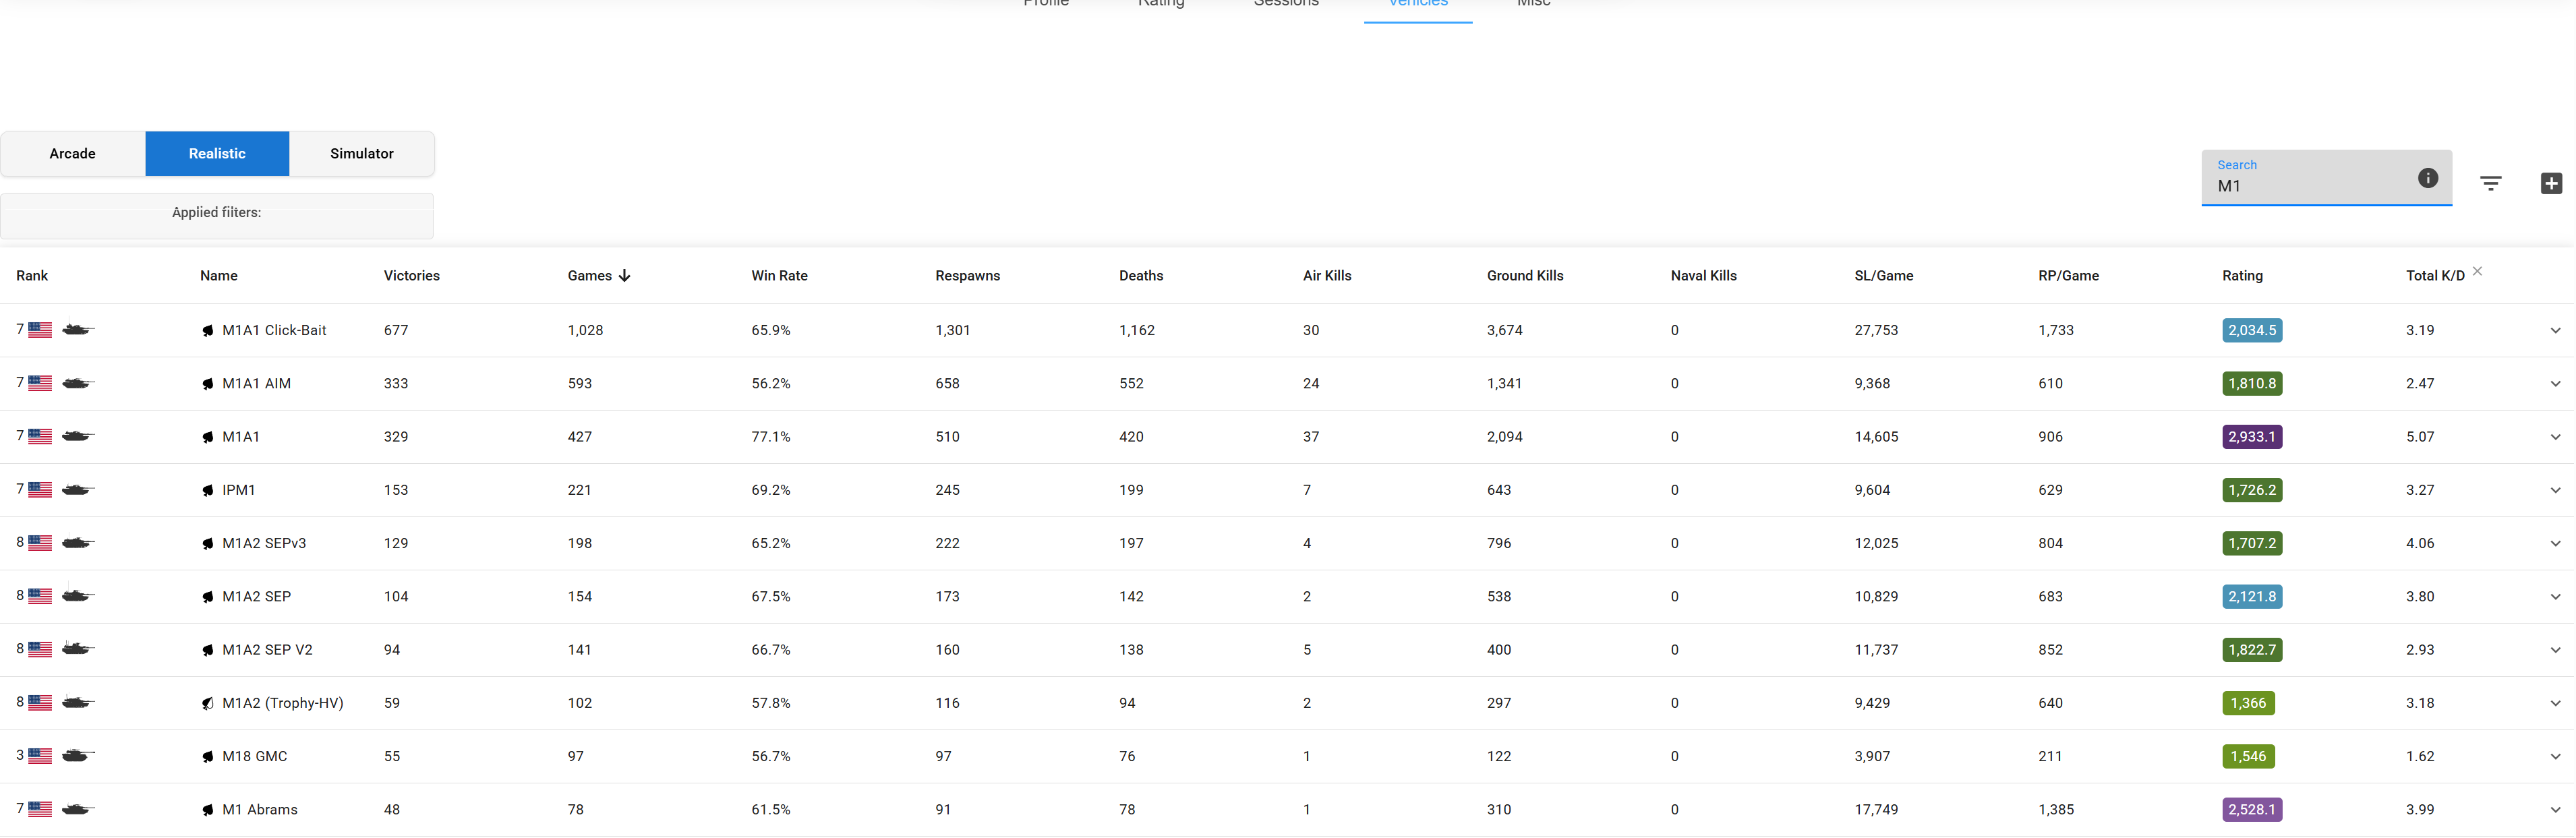Sort by the Rank column header
The image size is (2576, 838).
[x=32, y=276]
